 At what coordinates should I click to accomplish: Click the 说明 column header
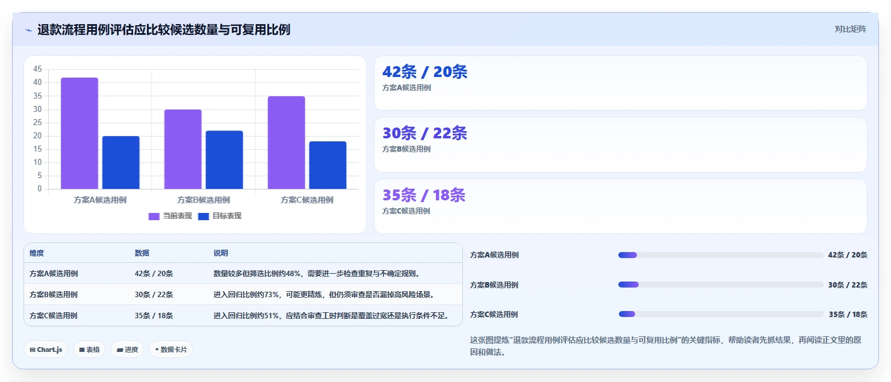point(221,253)
